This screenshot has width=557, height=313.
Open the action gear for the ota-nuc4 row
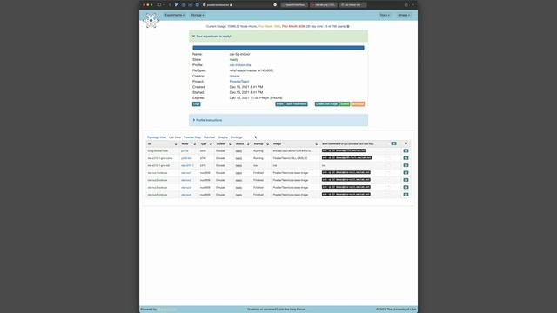[x=406, y=195]
